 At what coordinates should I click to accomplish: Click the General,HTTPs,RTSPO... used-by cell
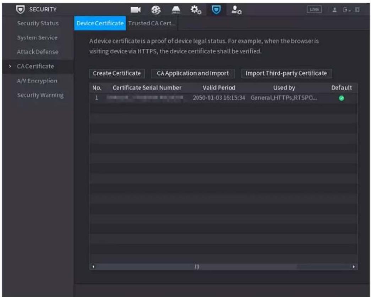(284, 98)
